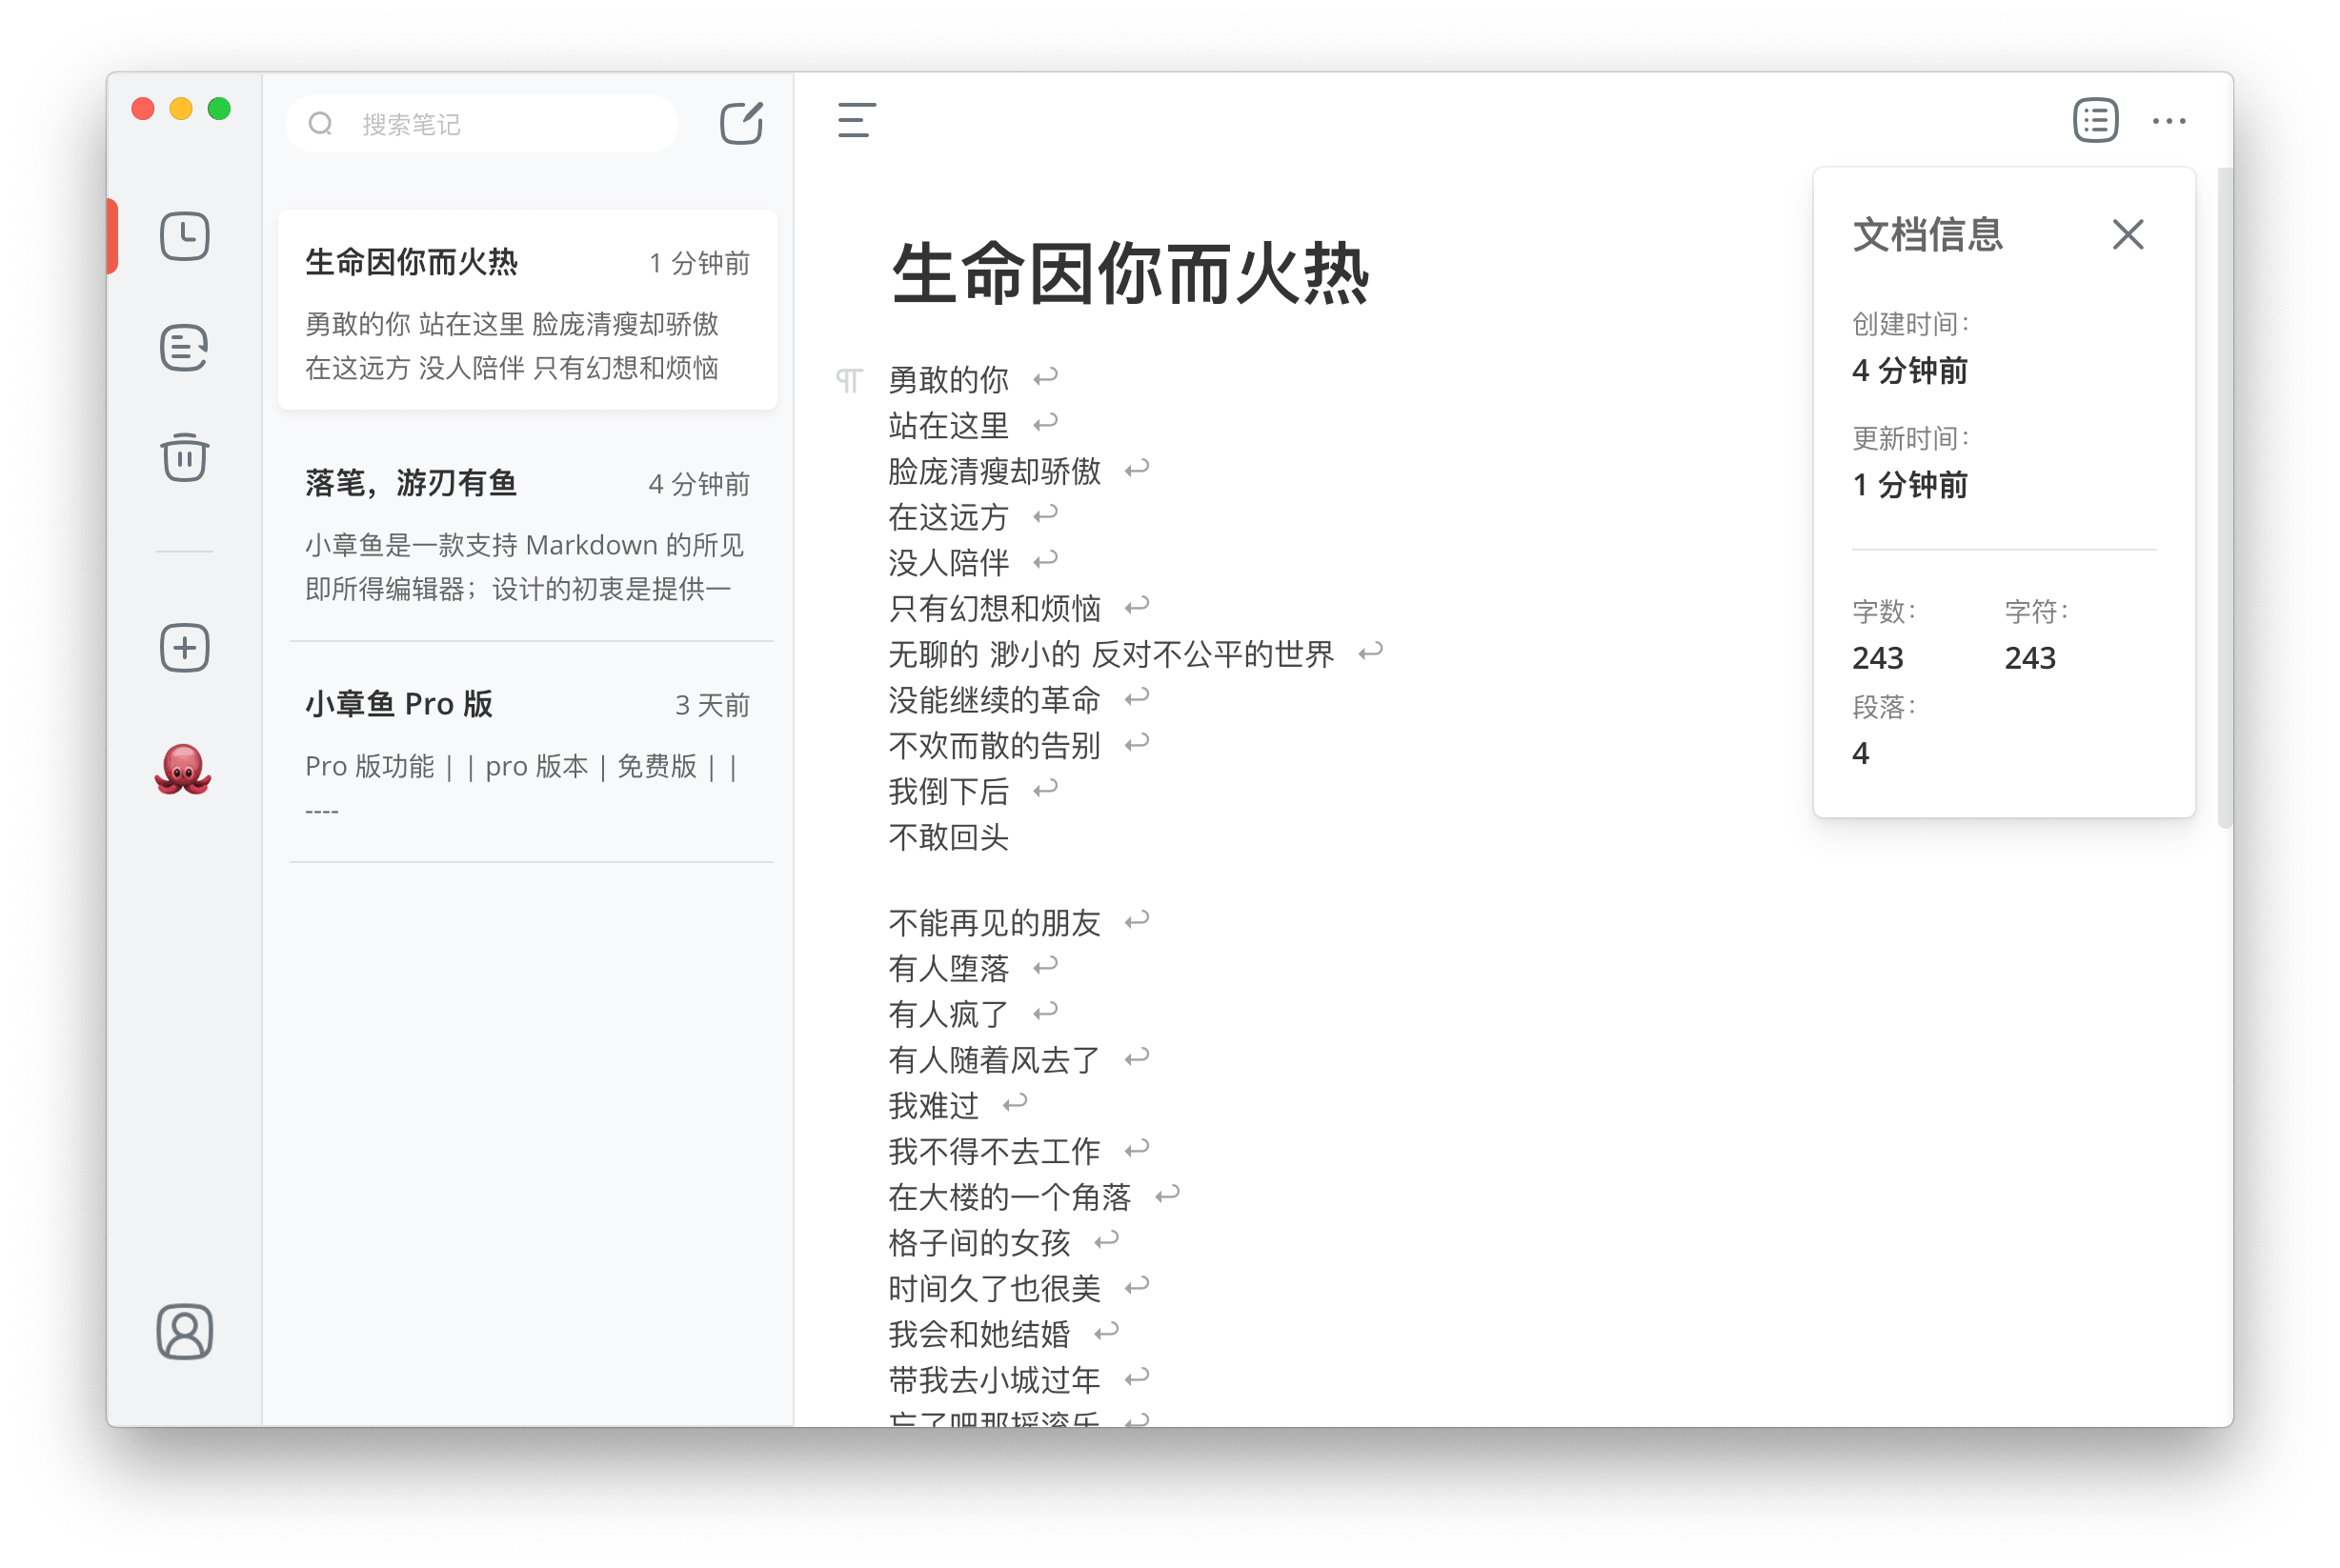
Task: Click the 字符 value 243
Action: click(2029, 658)
